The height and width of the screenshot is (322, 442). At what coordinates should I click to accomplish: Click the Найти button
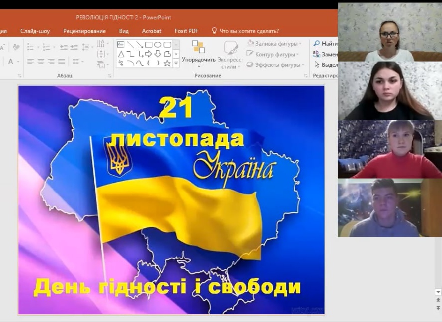coord(326,44)
